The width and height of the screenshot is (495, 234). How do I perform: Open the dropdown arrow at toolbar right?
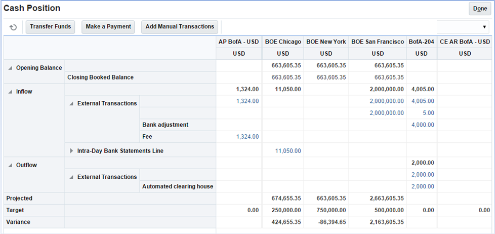pyautogui.click(x=484, y=27)
